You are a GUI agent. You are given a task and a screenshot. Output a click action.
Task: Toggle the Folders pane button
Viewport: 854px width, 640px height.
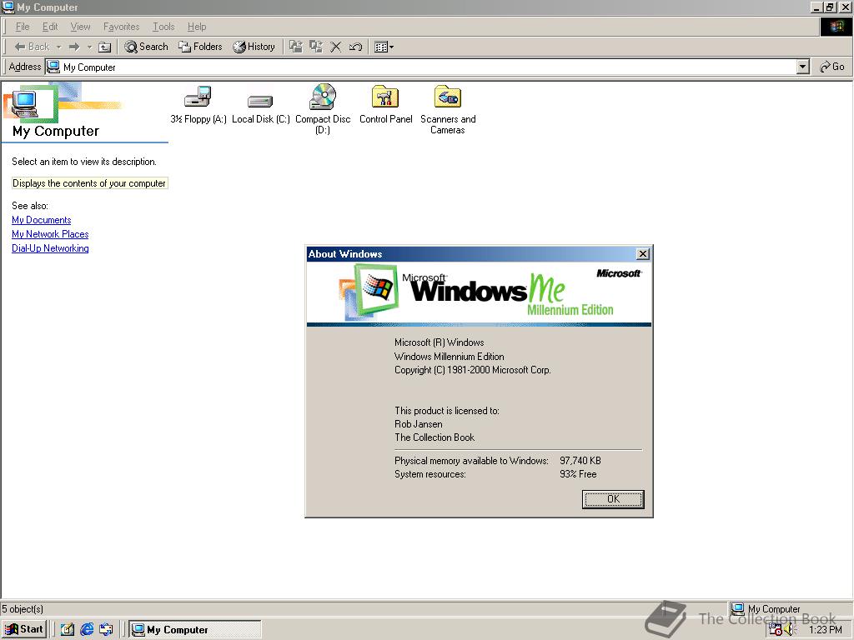[x=200, y=47]
